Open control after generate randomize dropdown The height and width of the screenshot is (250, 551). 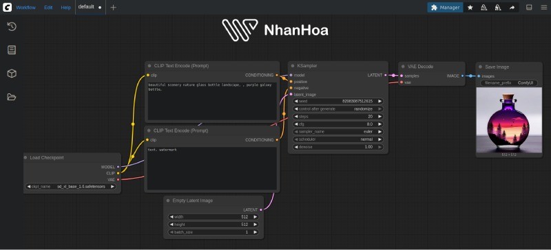tap(338, 109)
